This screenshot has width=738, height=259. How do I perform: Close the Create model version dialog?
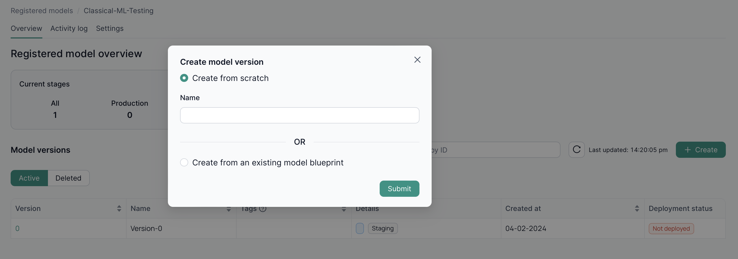point(417,60)
